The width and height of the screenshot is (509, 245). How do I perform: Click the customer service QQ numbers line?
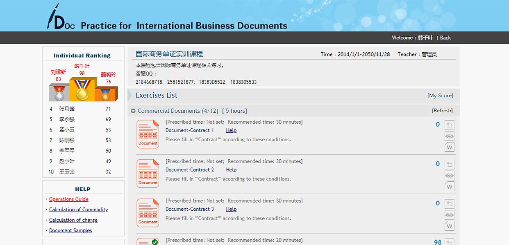(x=196, y=82)
